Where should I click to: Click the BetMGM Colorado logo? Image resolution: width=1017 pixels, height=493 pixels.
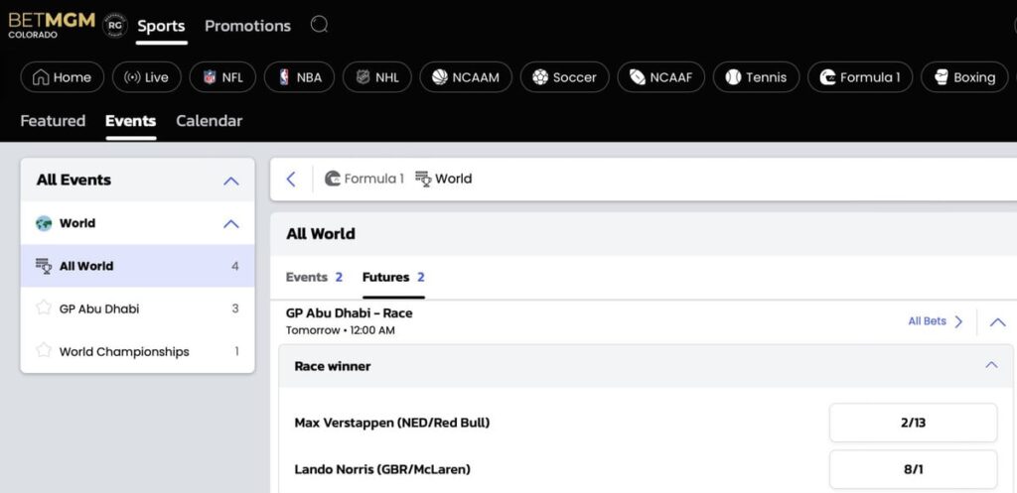(52, 25)
